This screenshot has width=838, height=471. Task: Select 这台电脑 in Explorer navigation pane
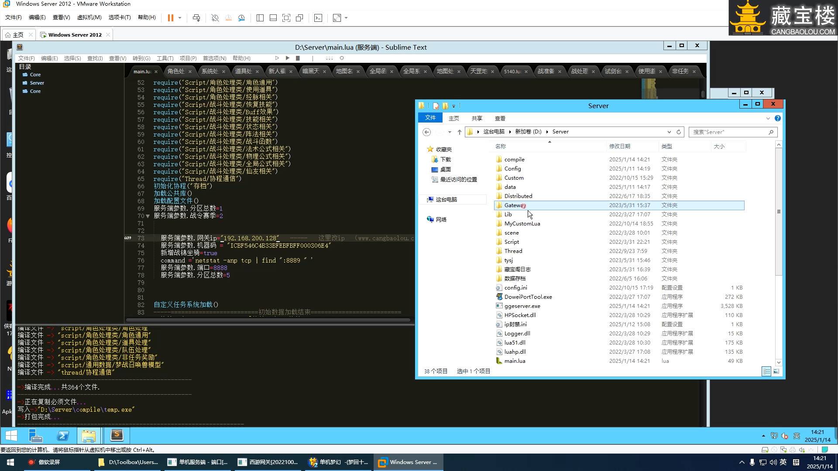(446, 199)
